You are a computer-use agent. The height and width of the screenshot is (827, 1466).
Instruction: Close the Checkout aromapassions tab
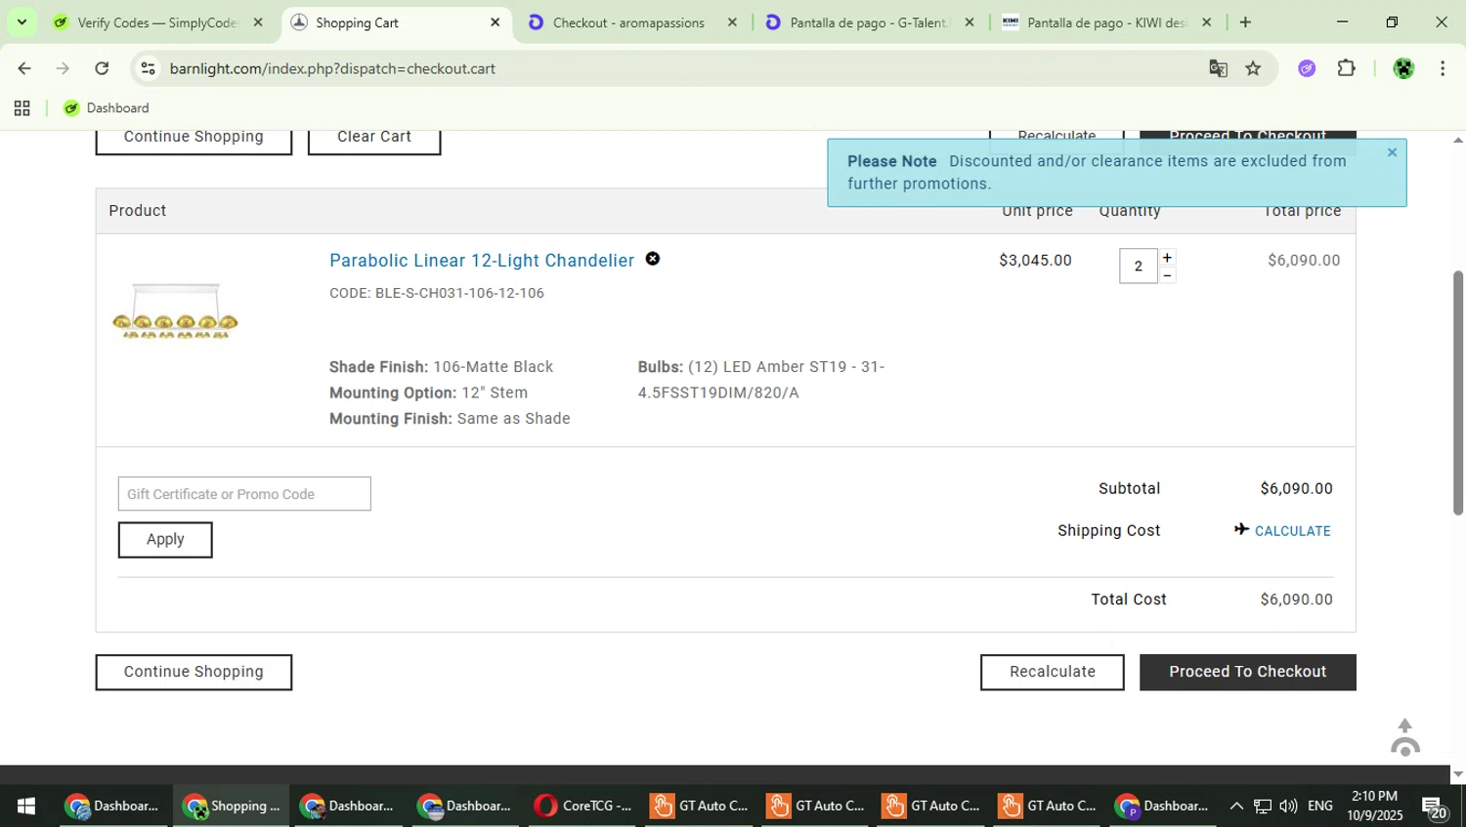(x=732, y=22)
